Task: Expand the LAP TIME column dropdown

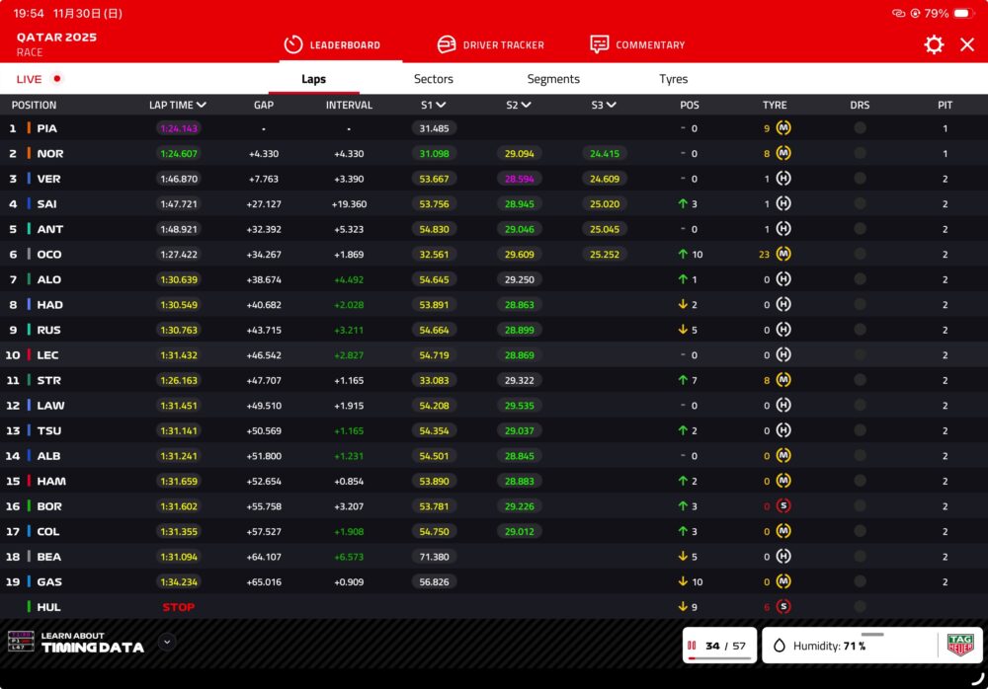Action: [x=202, y=105]
